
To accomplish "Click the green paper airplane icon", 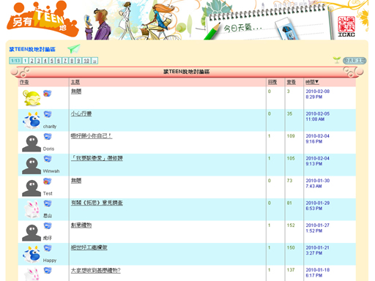I will point(74,49).
